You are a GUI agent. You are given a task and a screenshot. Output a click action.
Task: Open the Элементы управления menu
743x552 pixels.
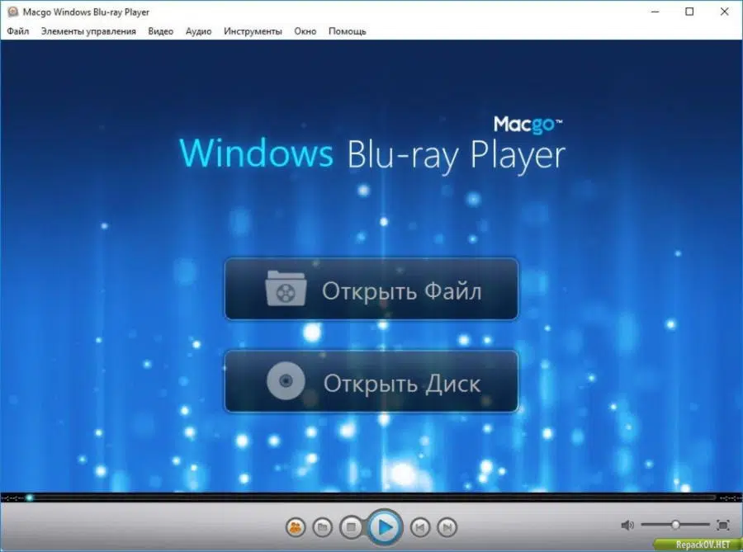click(x=88, y=31)
